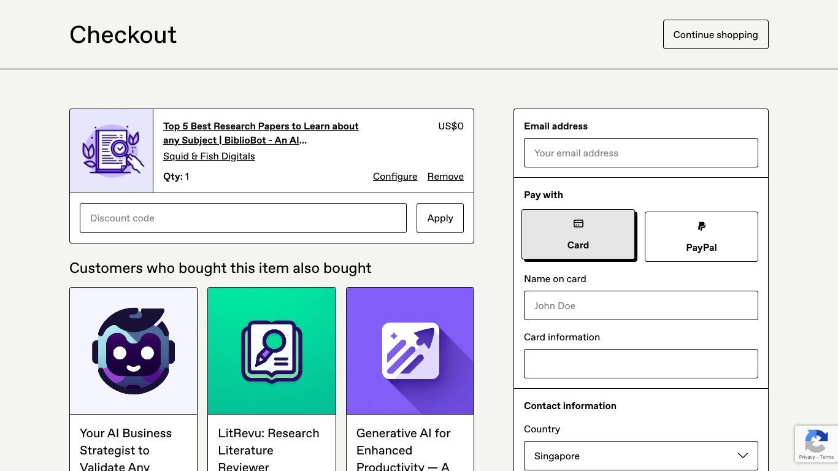Open Generative AI for Enhanced Productivity title

[x=404, y=450]
